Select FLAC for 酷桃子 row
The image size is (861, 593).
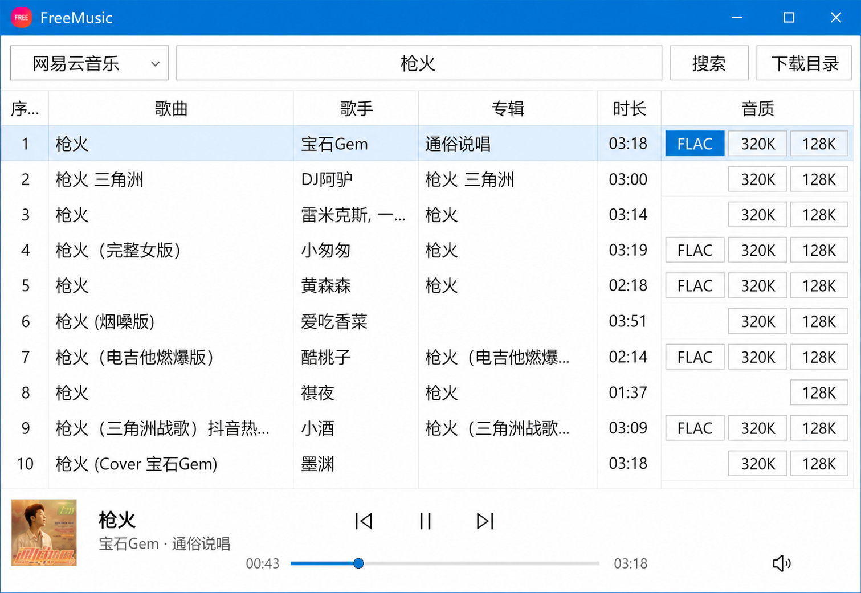point(695,357)
